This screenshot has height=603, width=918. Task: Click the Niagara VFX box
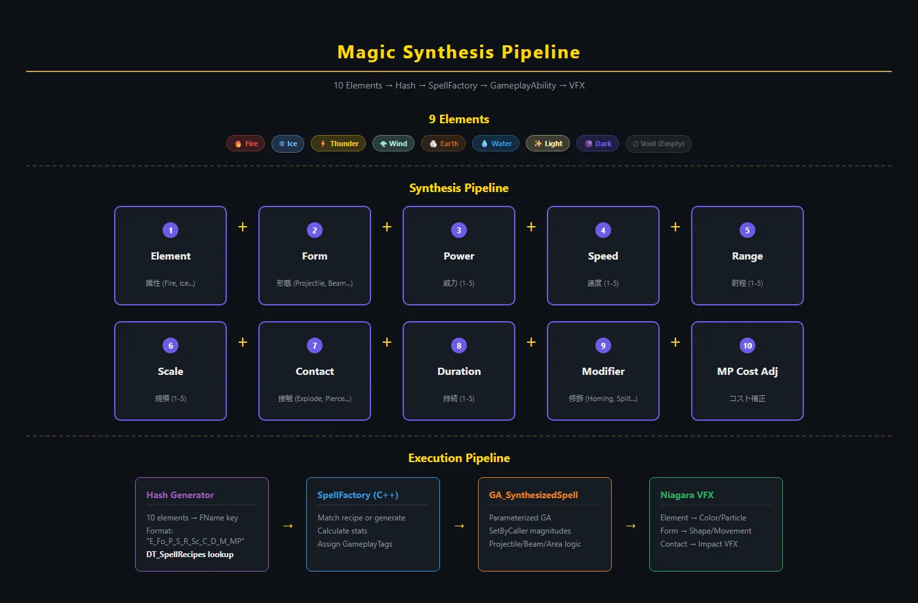716,524
